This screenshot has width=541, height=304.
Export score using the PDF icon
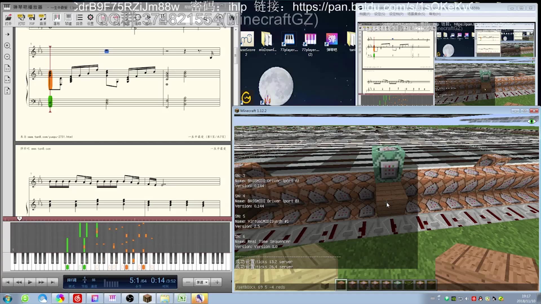point(32,19)
